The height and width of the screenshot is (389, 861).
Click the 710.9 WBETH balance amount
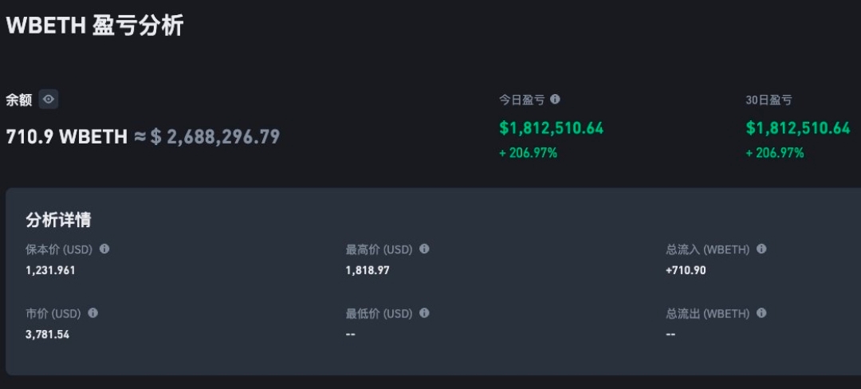click(x=66, y=136)
